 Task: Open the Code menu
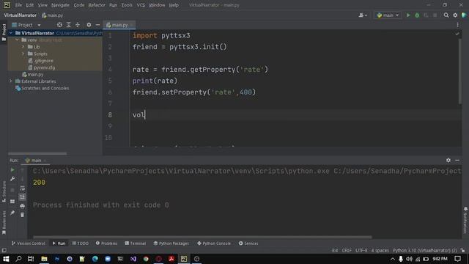pos(79,5)
